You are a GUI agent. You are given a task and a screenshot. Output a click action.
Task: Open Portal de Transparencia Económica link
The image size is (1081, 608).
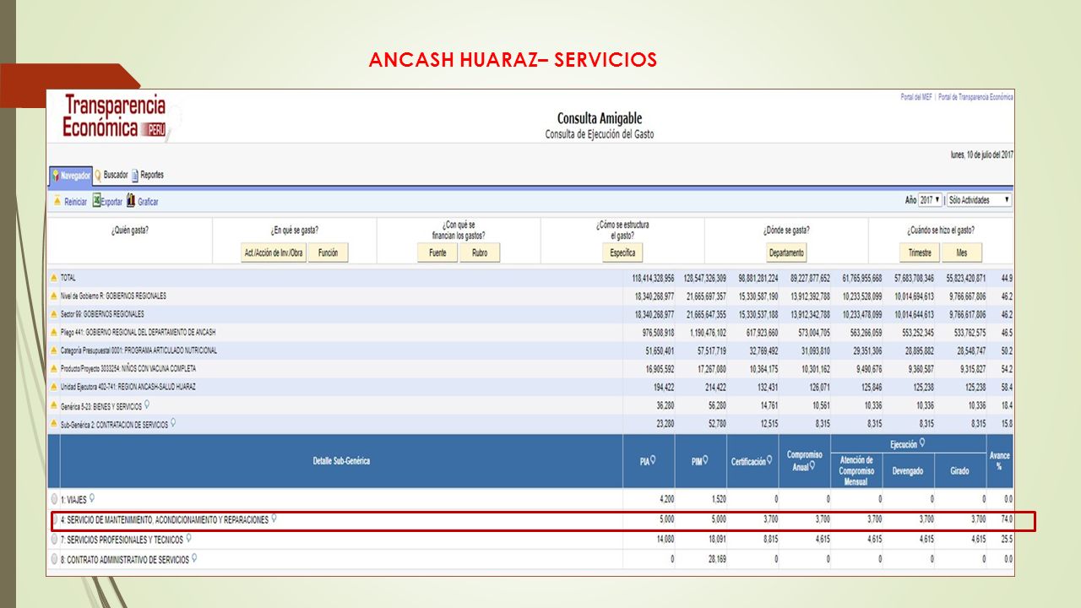[976, 97]
